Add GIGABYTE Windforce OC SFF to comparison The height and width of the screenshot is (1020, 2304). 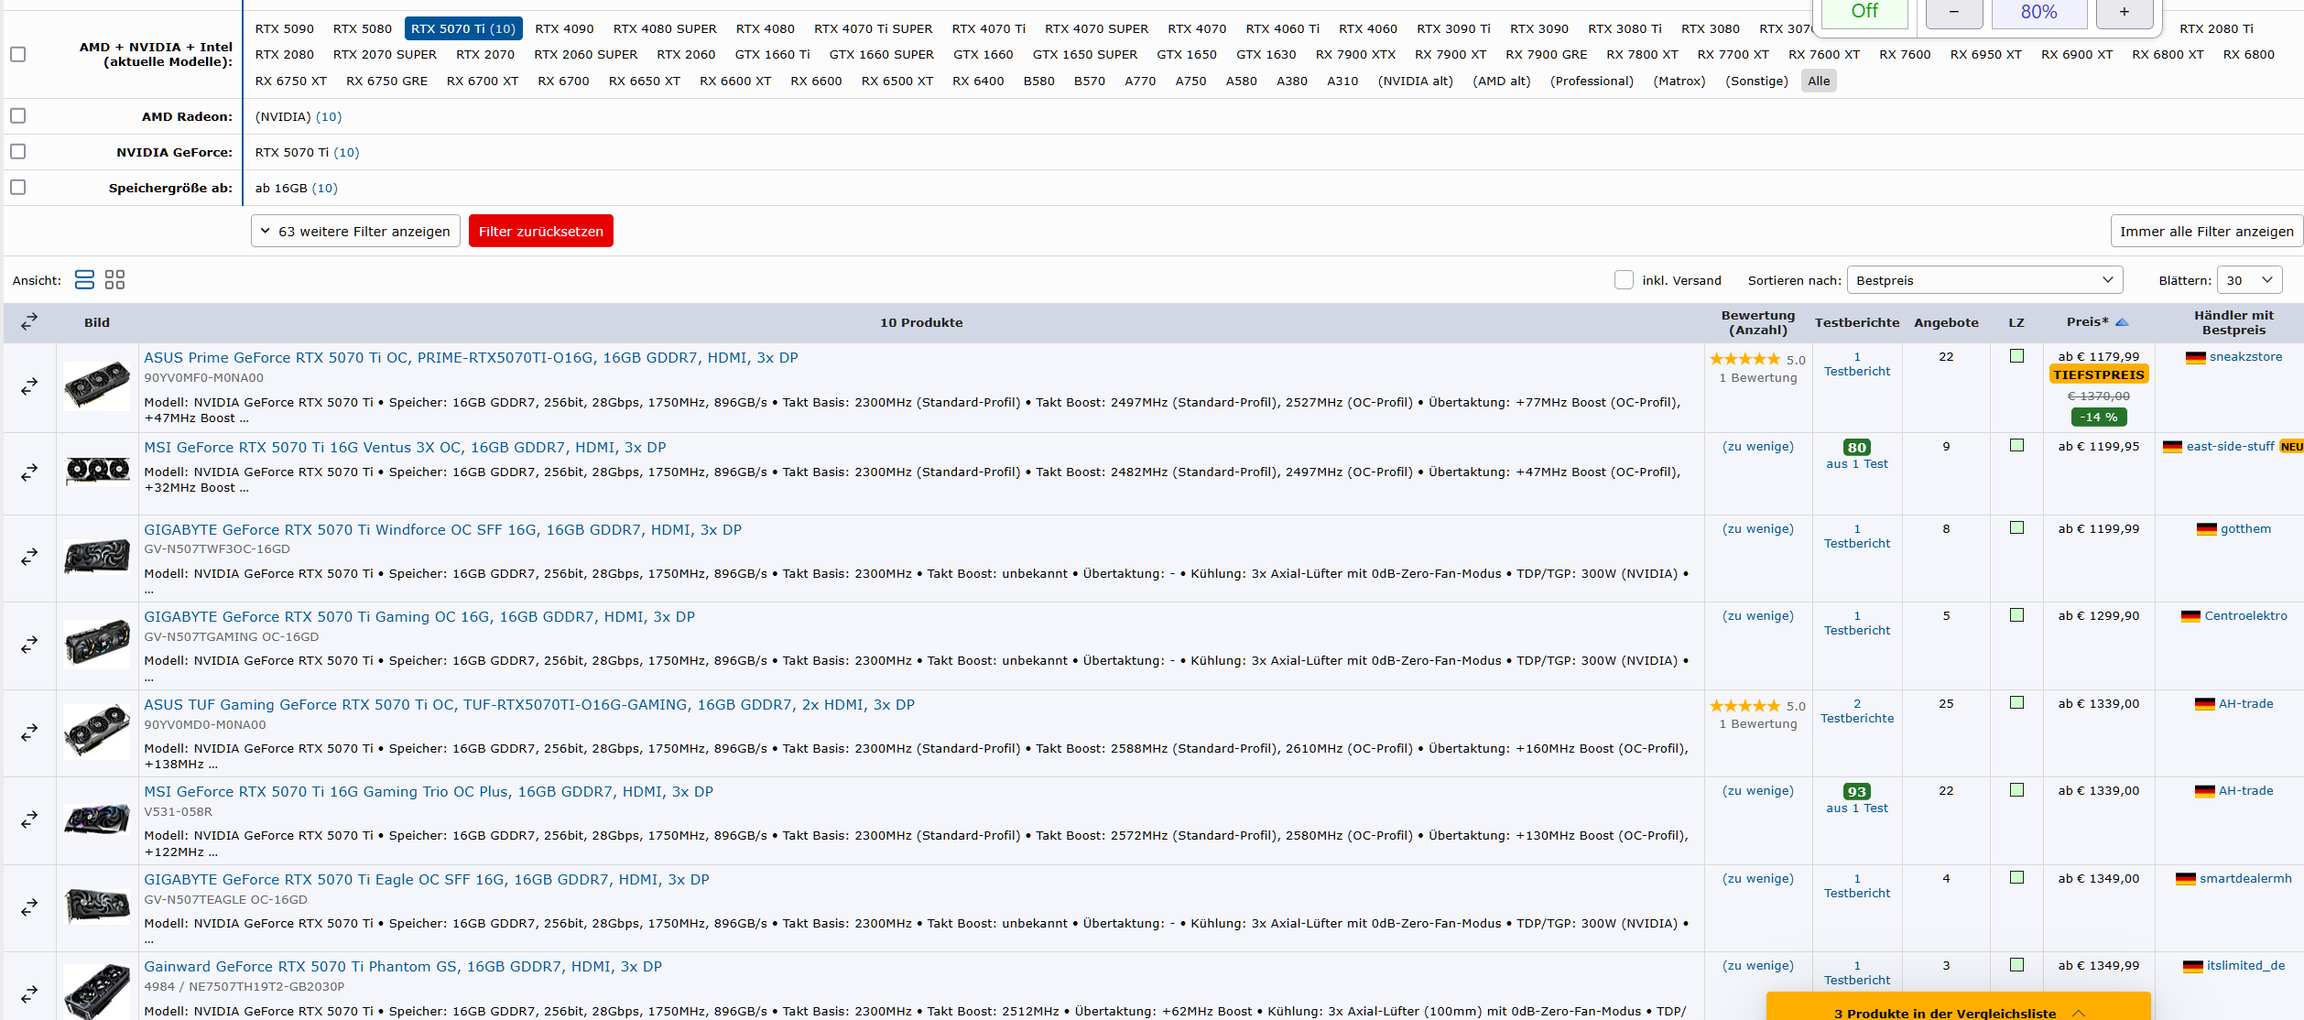pyautogui.click(x=29, y=557)
